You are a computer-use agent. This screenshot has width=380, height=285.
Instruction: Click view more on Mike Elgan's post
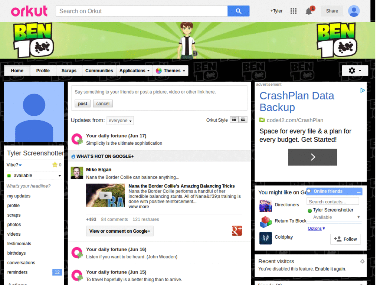tap(139, 207)
